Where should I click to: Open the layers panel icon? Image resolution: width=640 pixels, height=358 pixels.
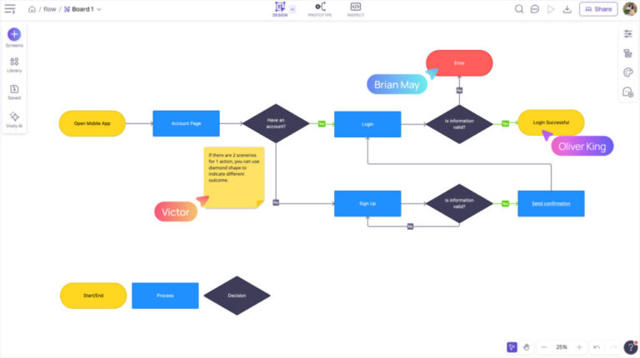pyautogui.click(x=628, y=53)
